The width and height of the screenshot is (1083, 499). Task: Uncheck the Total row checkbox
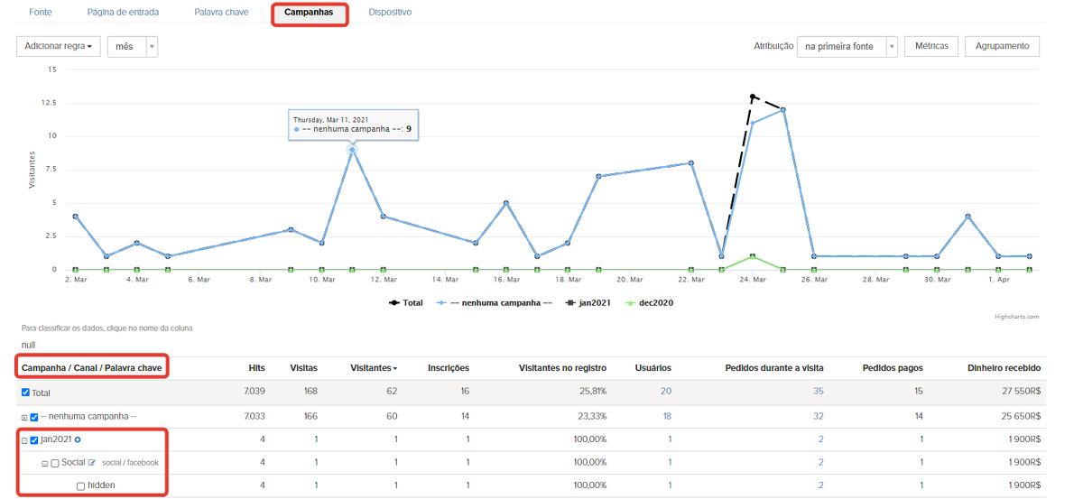[x=25, y=393]
